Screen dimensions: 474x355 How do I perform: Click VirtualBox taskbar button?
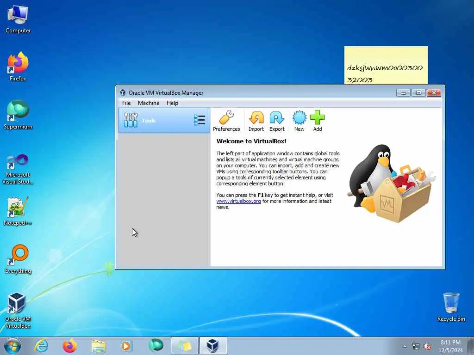tap(213, 346)
